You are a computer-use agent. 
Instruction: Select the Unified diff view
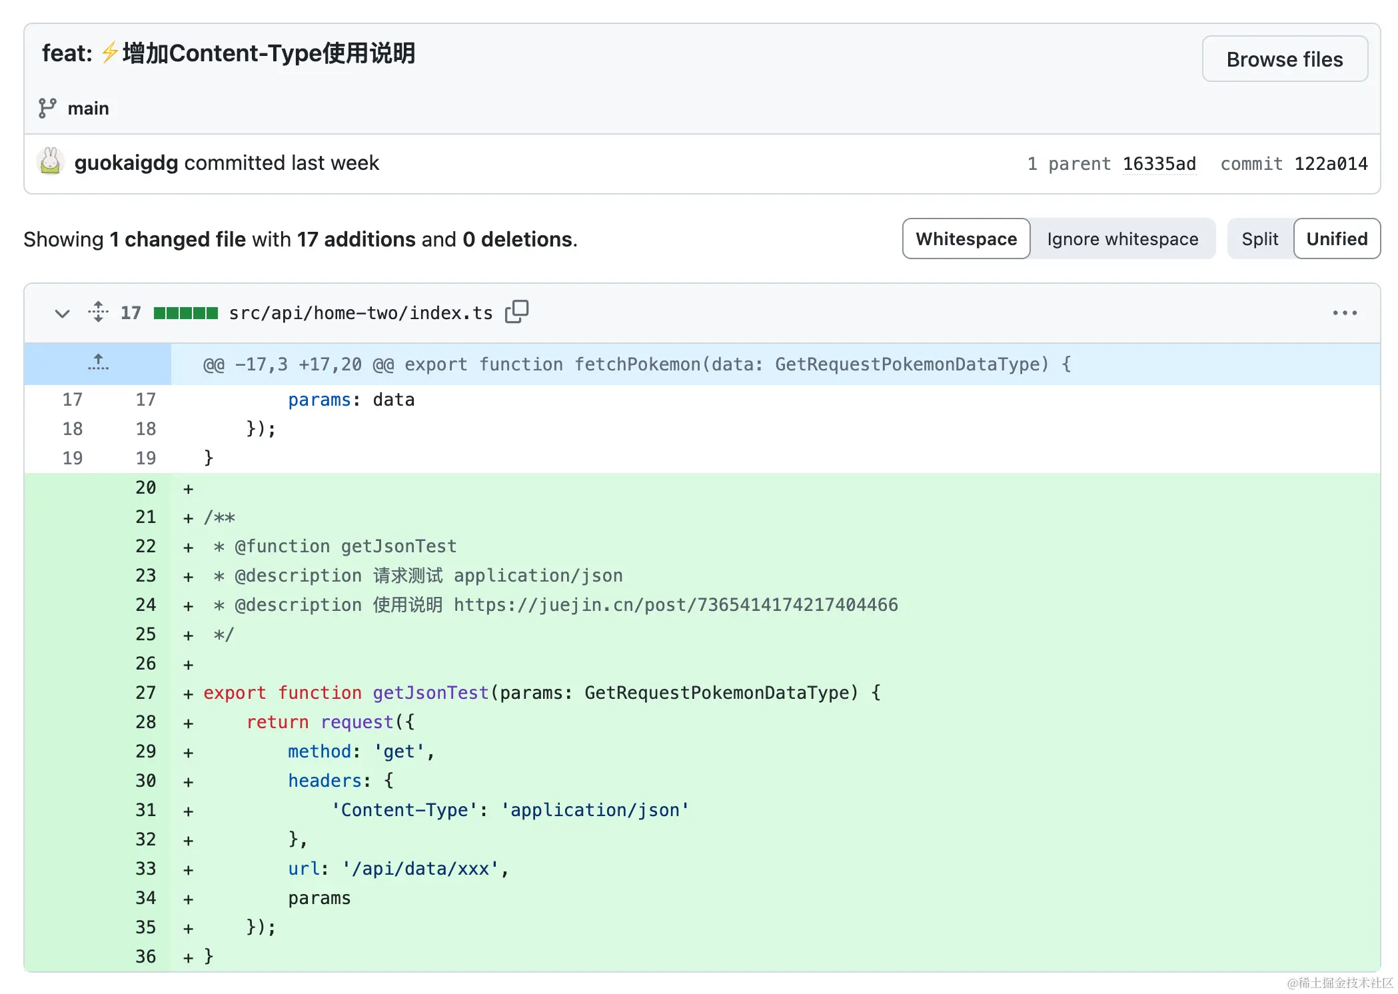(1336, 239)
